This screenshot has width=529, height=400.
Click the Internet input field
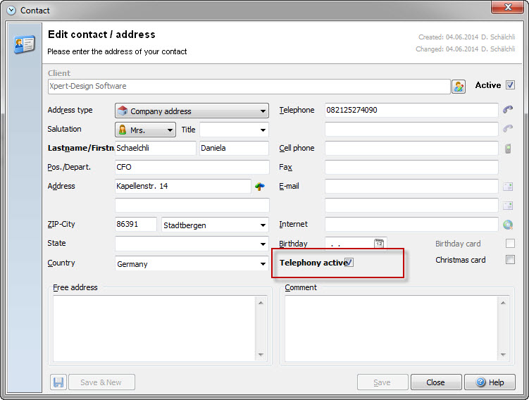point(411,224)
